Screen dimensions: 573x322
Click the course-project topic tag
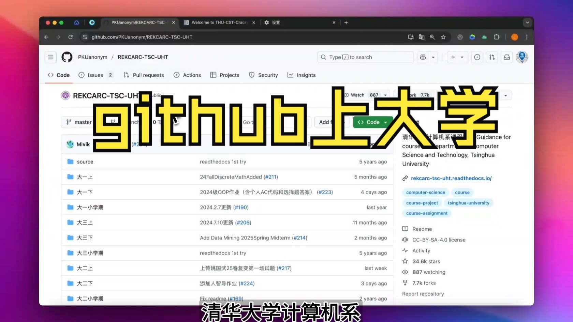click(x=422, y=203)
